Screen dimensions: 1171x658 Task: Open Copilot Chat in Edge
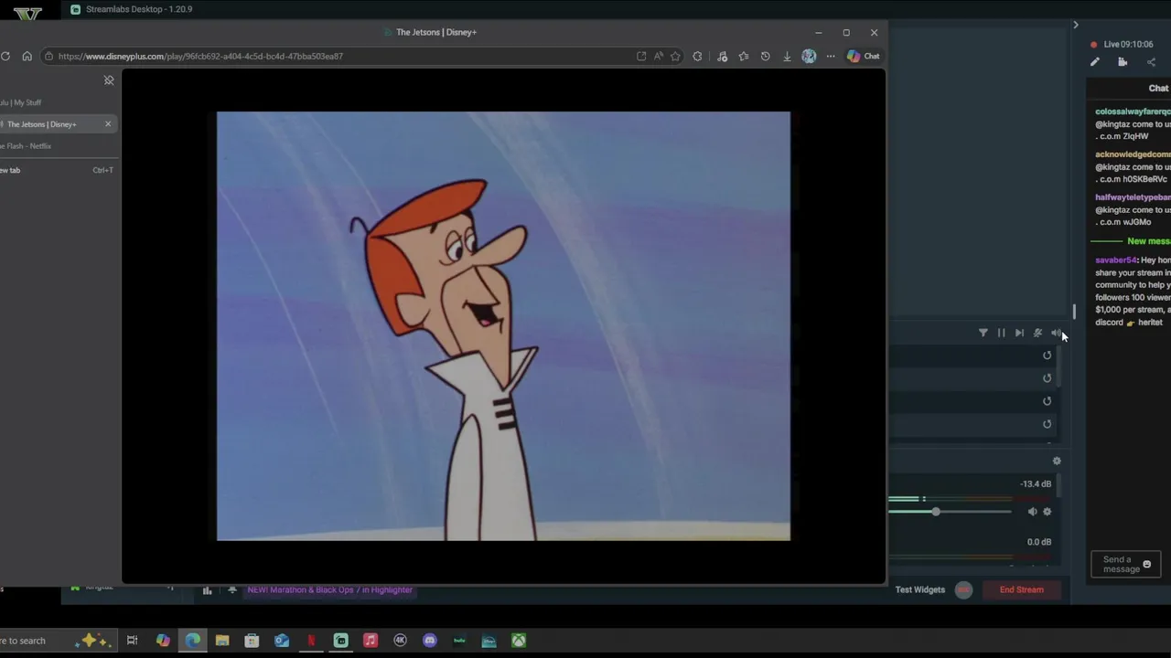864,56
